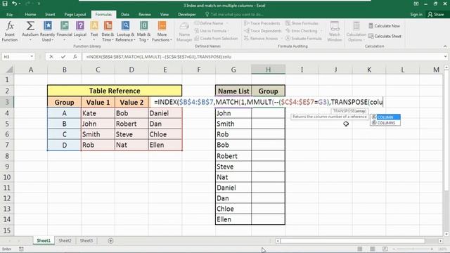
Task: Click John in the Name List
Action: click(233, 113)
